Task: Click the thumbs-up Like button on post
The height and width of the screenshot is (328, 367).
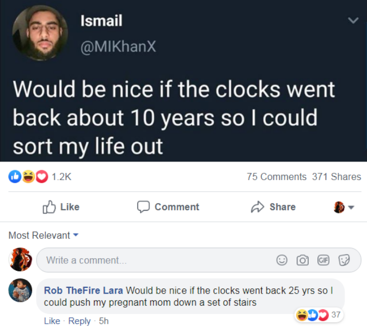Action: click(x=60, y=207)
